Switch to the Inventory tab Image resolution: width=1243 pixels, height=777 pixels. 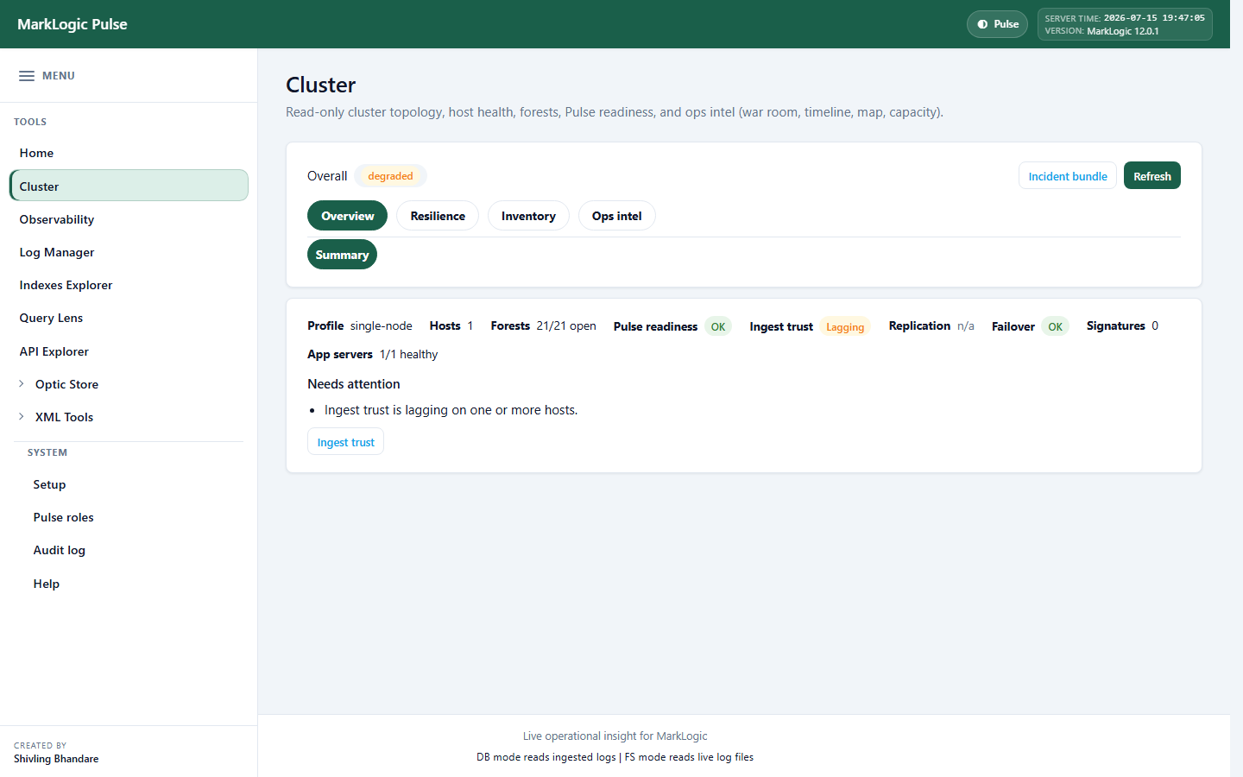coord(528,216)
